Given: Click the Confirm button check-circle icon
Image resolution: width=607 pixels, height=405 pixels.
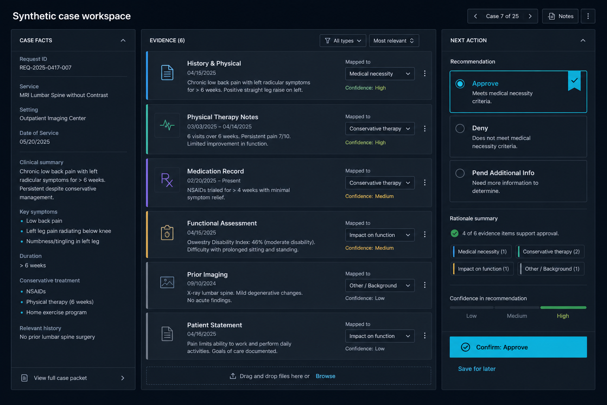Looking at the screenshot, I should pos(466,347).
